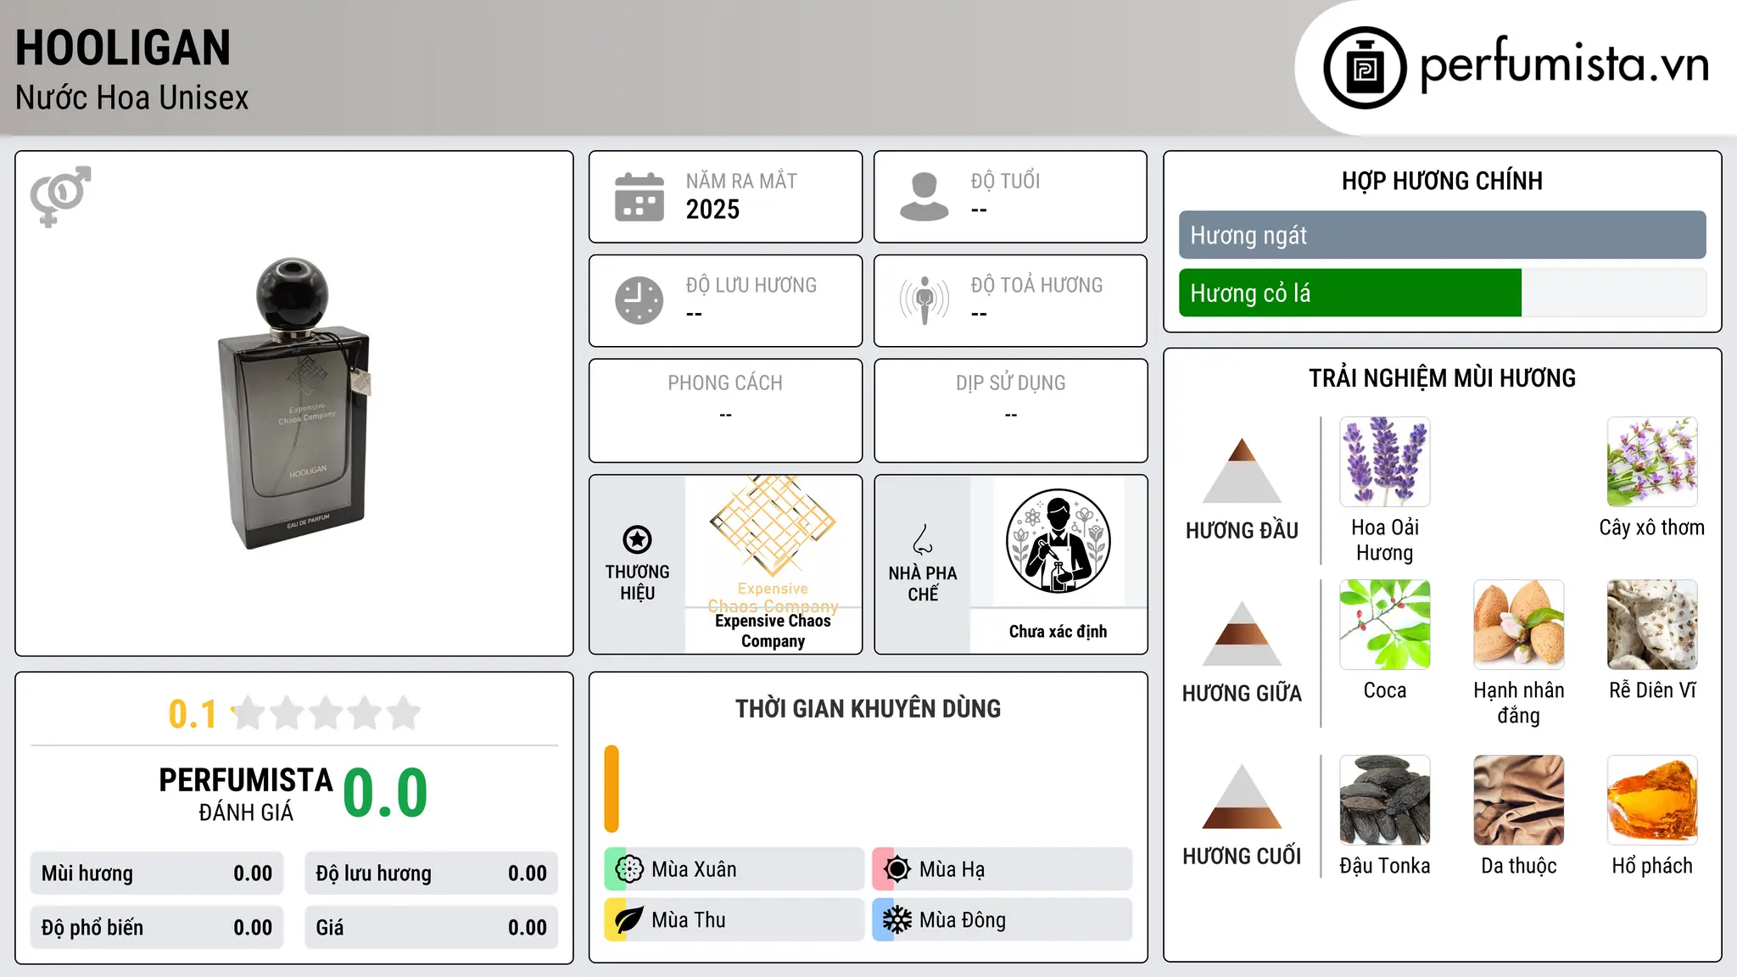
Task: Click the Hương cuối pyramid icon
Action: point(1242,796)
